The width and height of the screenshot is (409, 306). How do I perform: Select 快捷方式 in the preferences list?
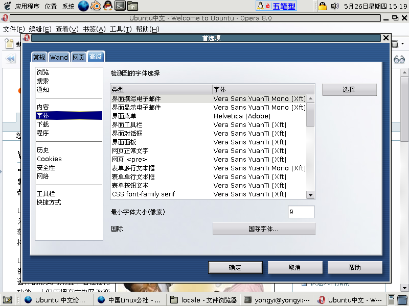point(69,202)
